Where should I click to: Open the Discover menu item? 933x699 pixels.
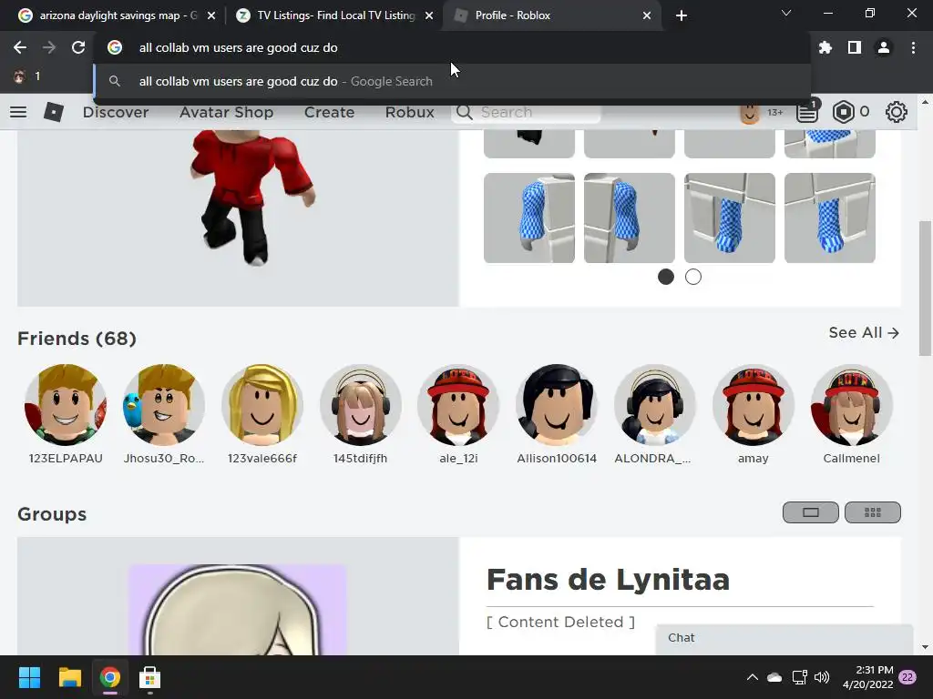(116, 112)
